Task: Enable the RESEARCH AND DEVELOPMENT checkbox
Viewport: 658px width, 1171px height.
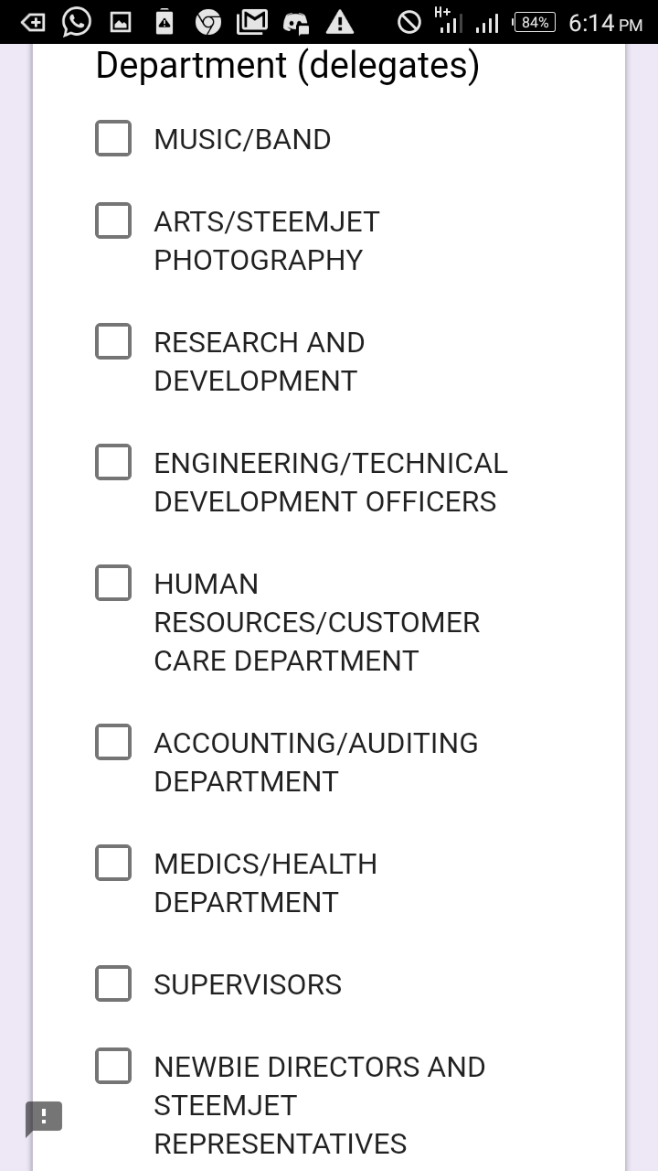Action: pos(113,341)
